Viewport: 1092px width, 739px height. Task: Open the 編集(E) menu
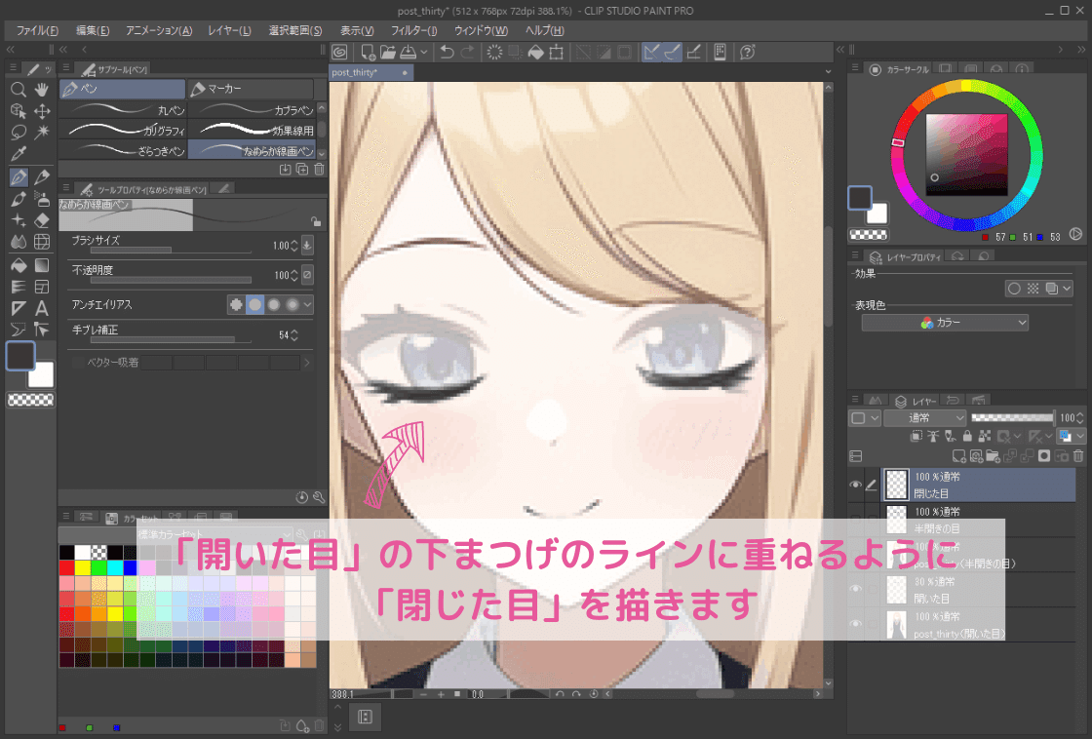tap(93, 30)
